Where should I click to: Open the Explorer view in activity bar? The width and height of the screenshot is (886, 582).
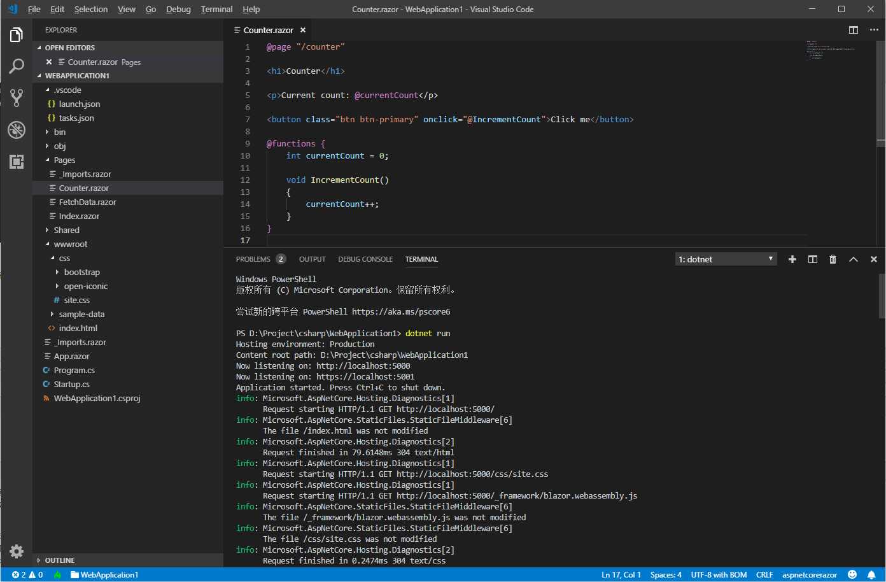click(x=17, y=34)
